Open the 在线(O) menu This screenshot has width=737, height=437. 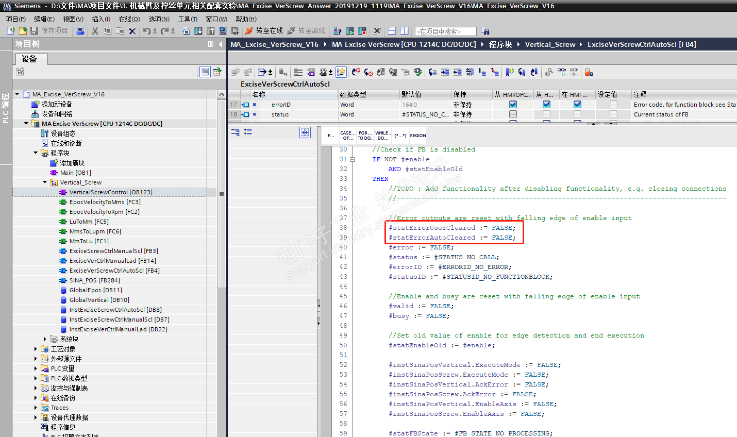pos(129,19)
